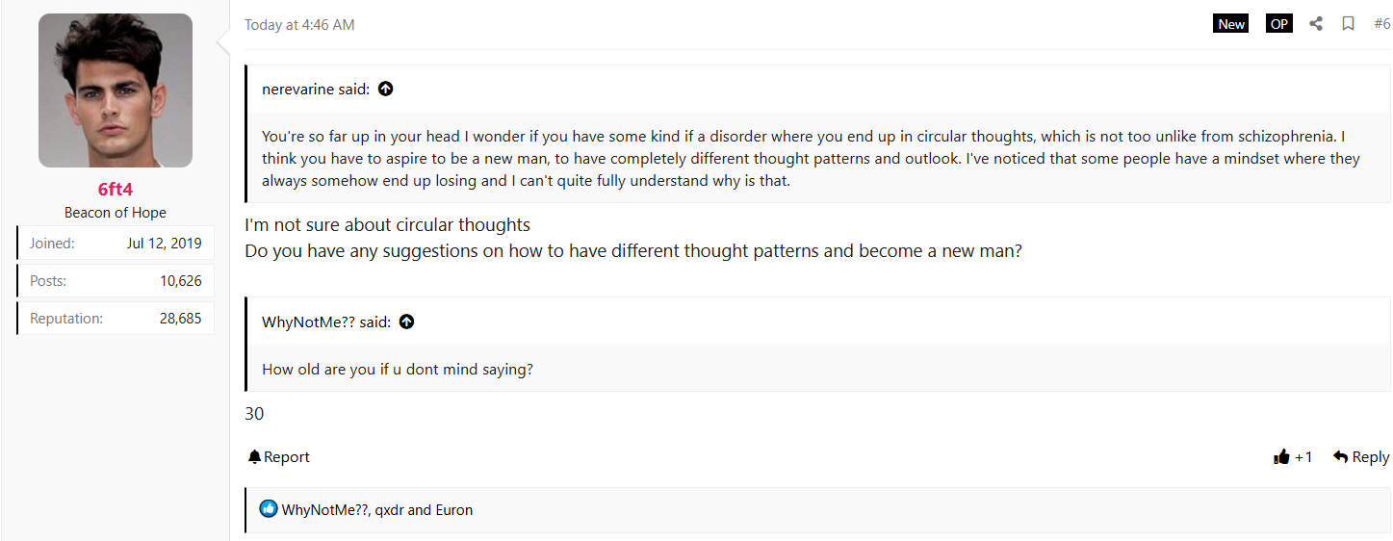
Task: Expand nerevarine's quoted text block
Action: pos(809,158)
